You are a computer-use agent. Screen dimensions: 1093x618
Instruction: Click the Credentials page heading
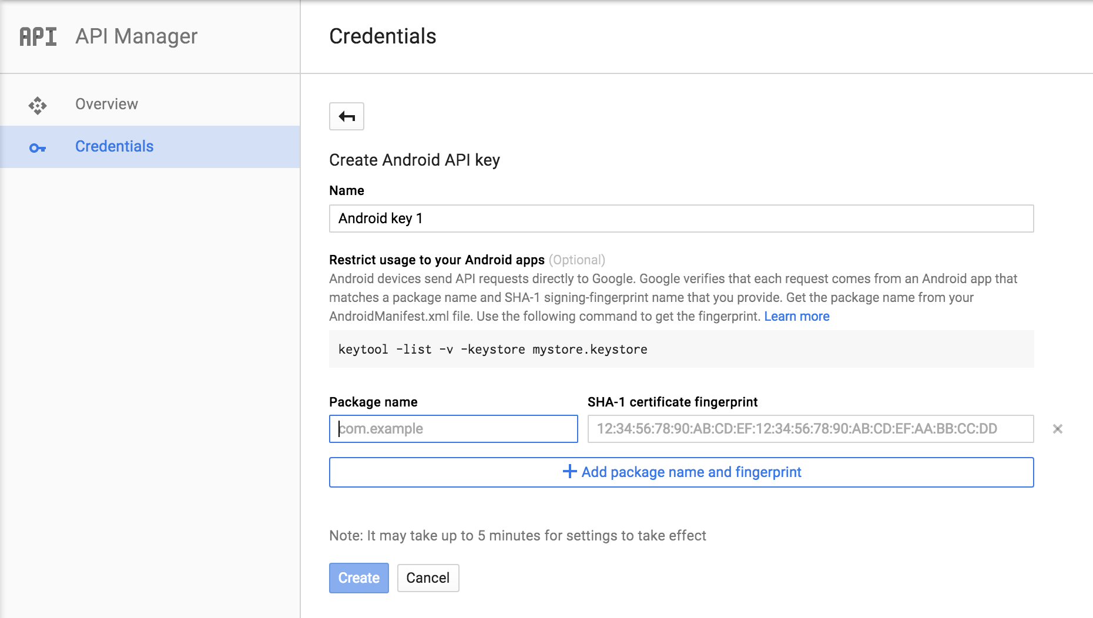(383, 36)
